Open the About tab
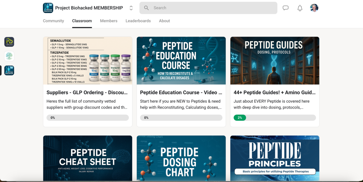 point(164,21)
